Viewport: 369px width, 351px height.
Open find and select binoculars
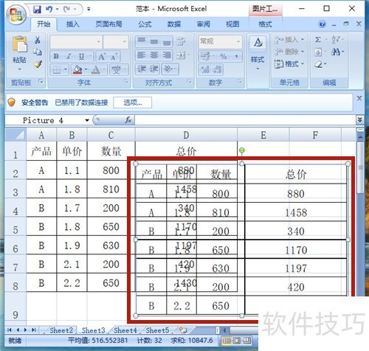tap(336, 52)
